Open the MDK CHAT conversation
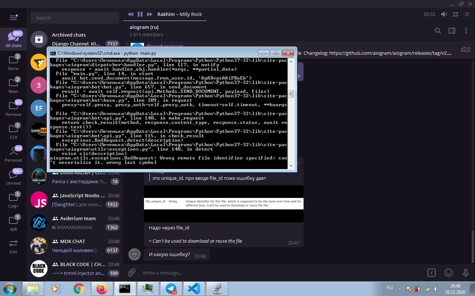475x296 pixels. (75, 246)
